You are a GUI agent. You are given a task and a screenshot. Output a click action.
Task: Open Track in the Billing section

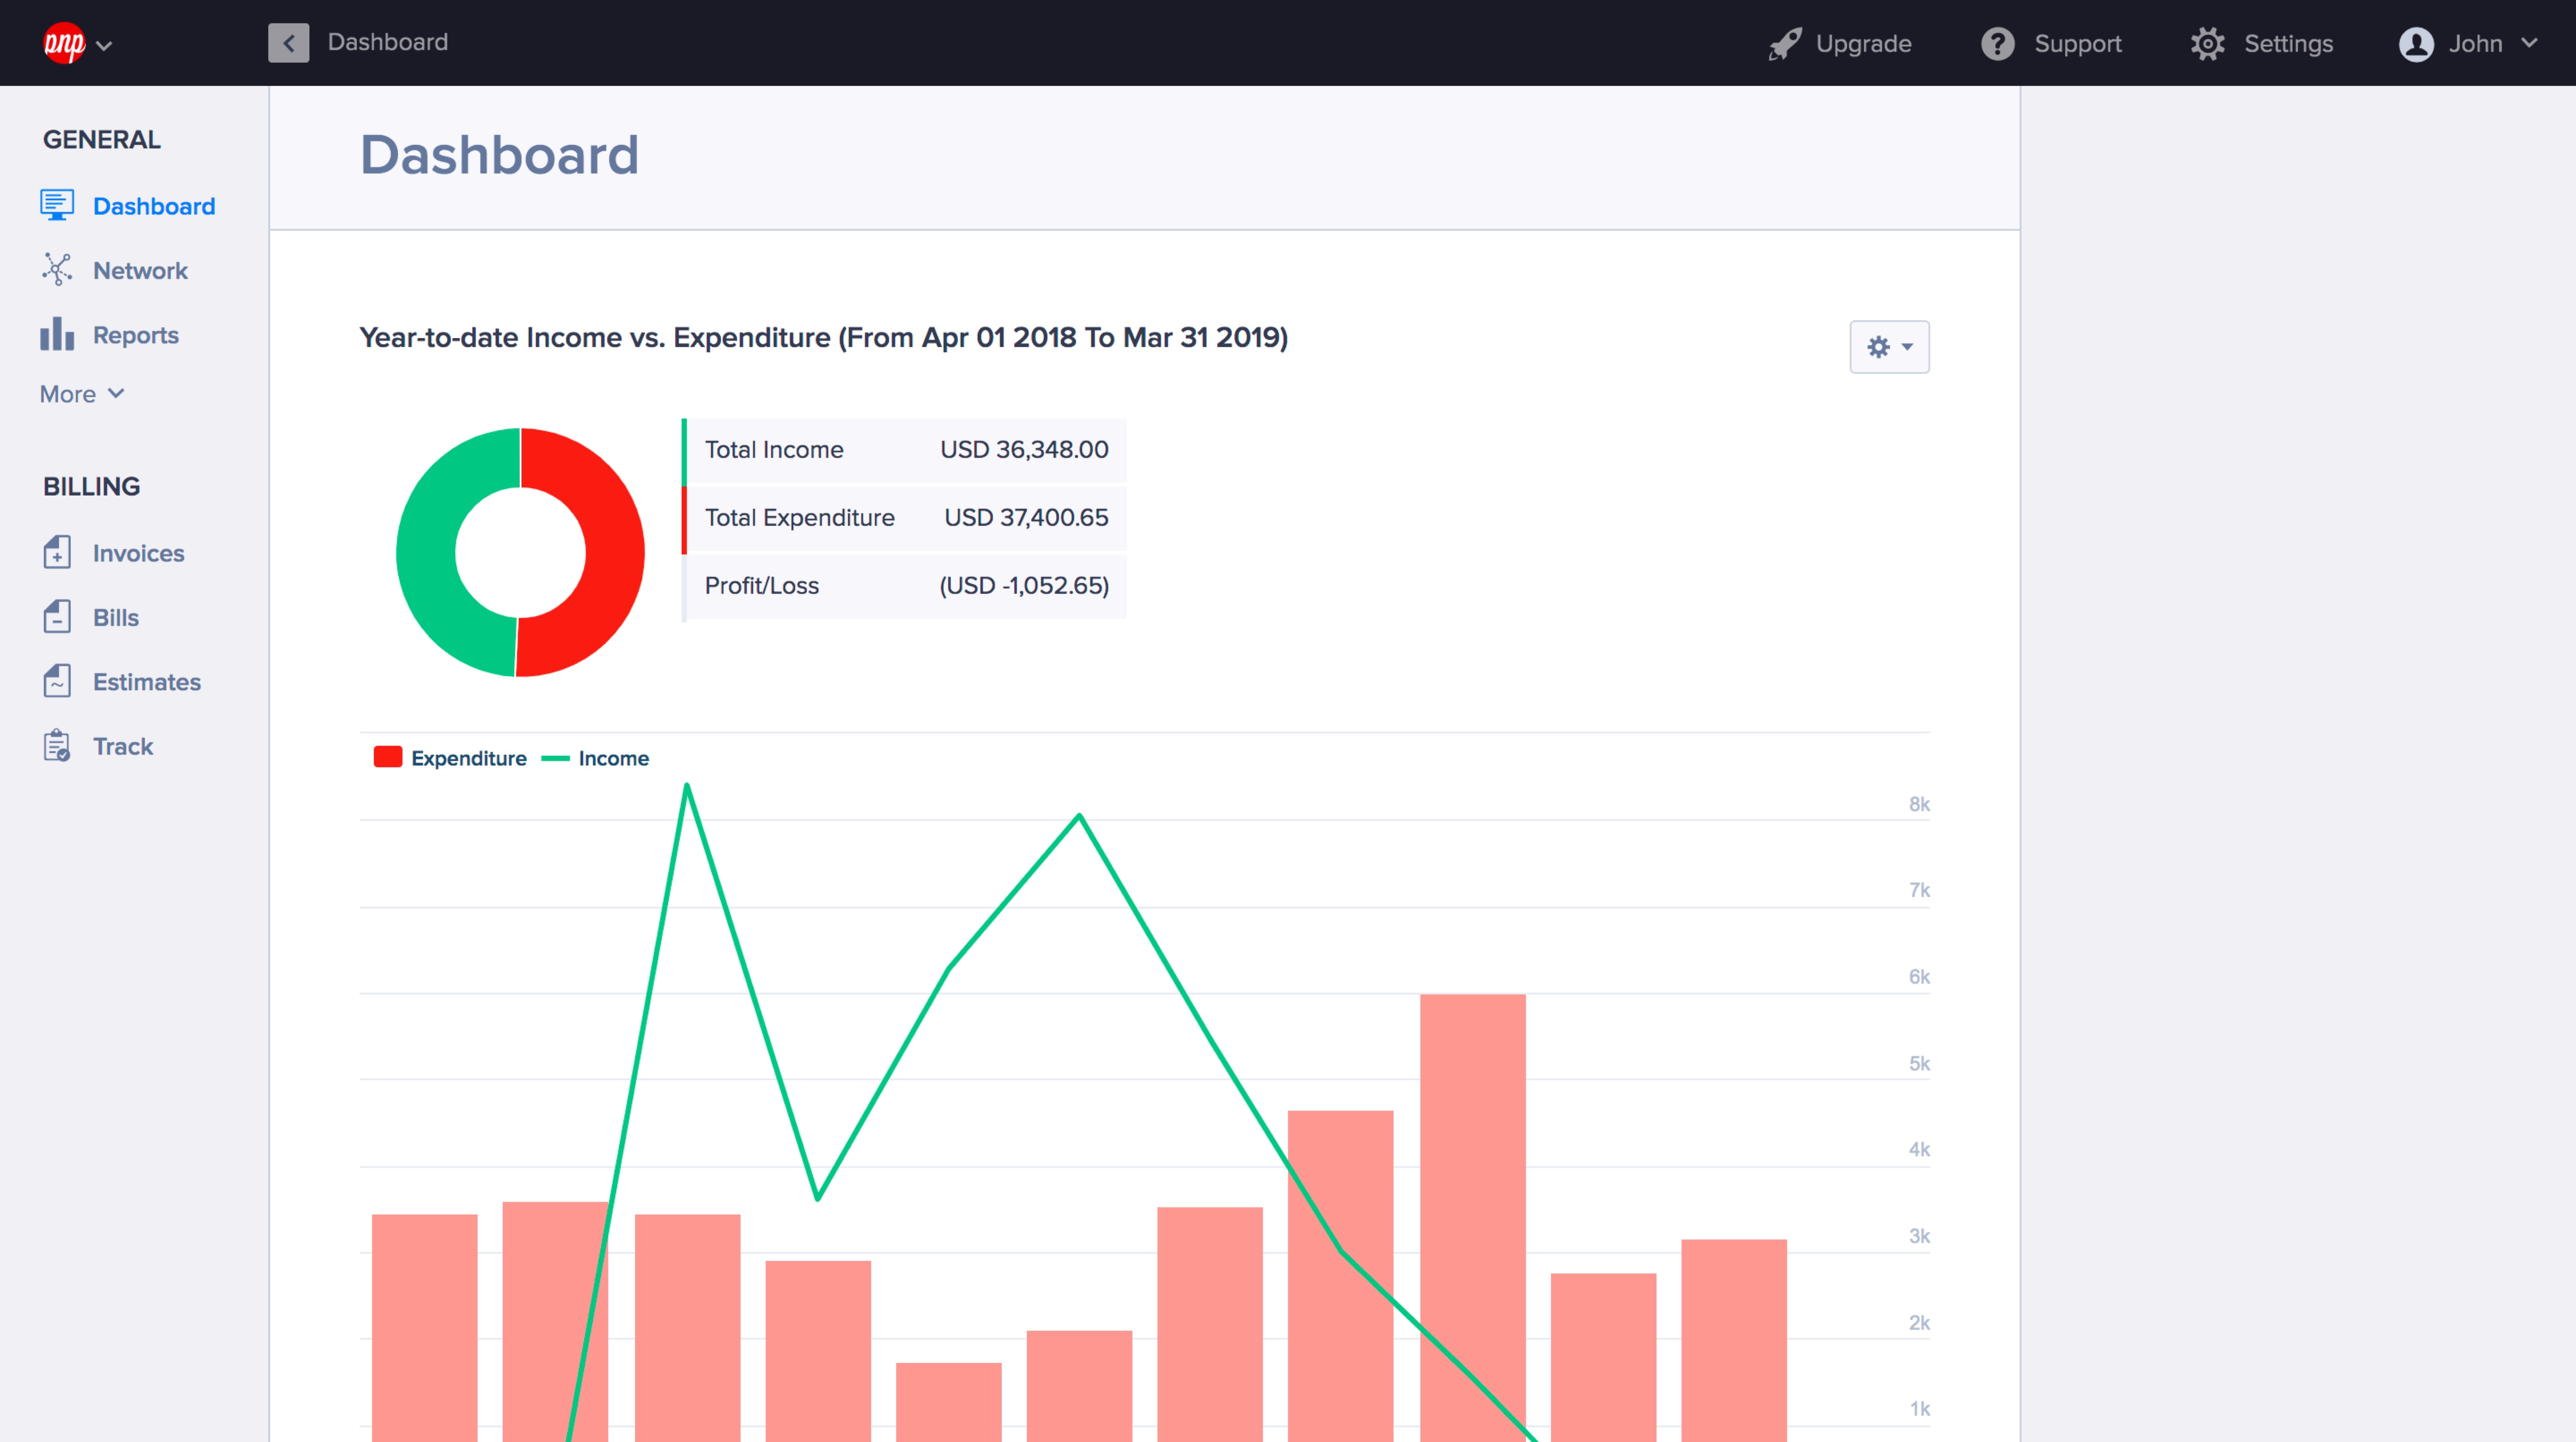[123, 746]
